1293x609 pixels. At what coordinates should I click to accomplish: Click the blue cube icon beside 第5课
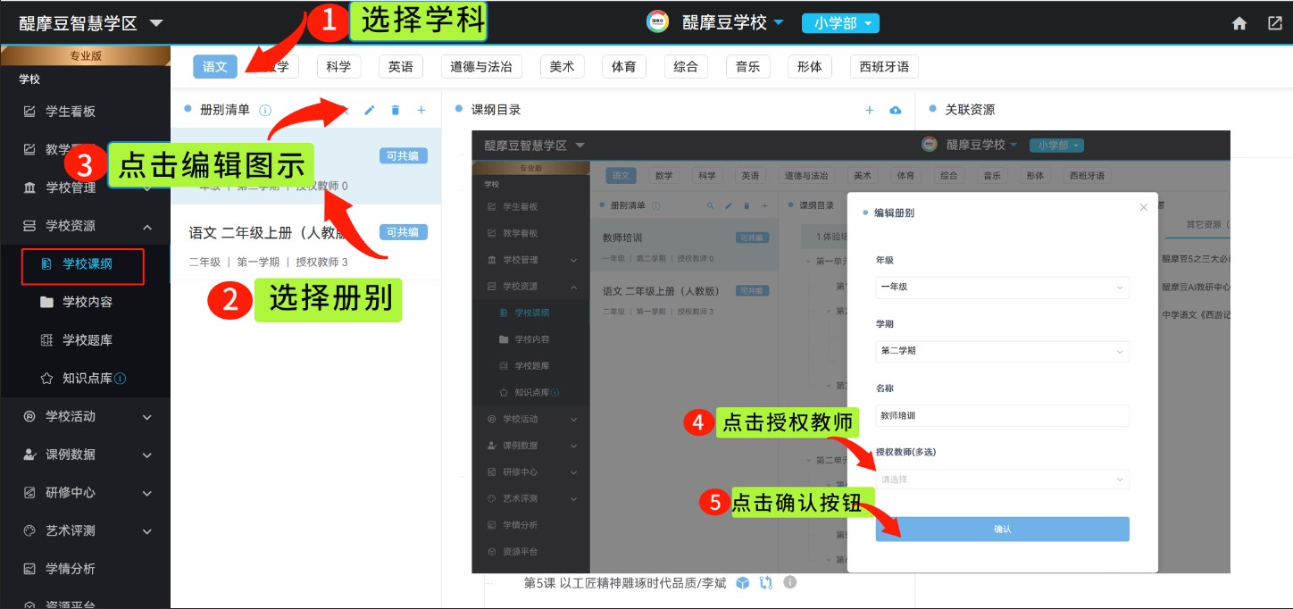pos(742,583)
